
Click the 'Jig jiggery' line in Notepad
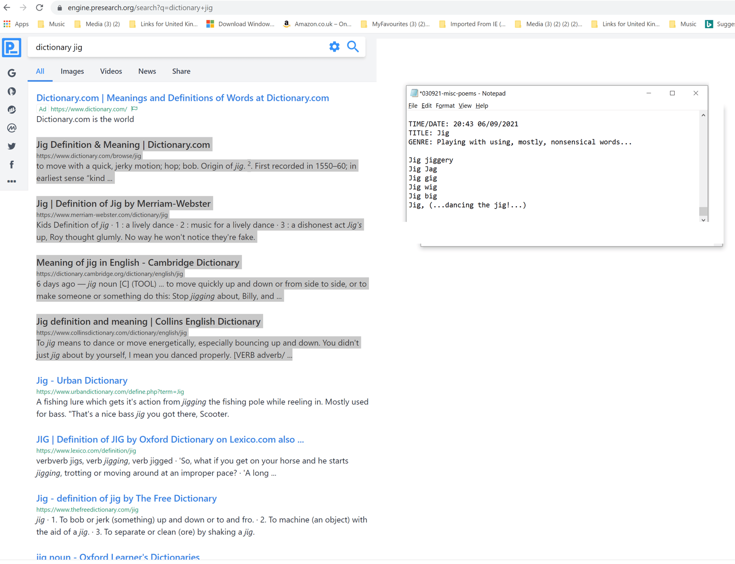pyautogui.click(x=431, y=160)
